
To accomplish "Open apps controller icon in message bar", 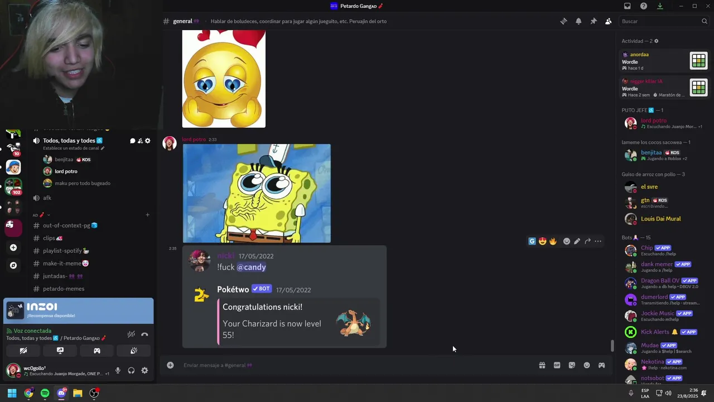I will [x=601, y=365].
